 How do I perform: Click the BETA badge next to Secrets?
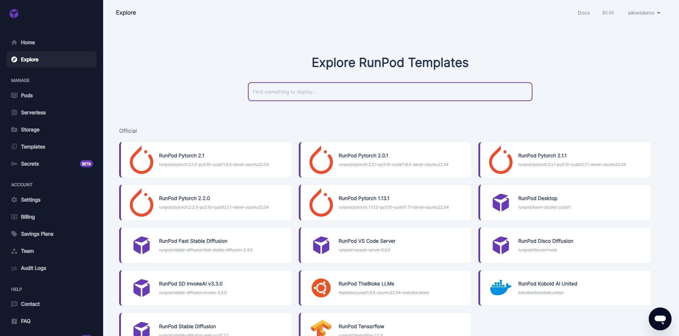86,164
